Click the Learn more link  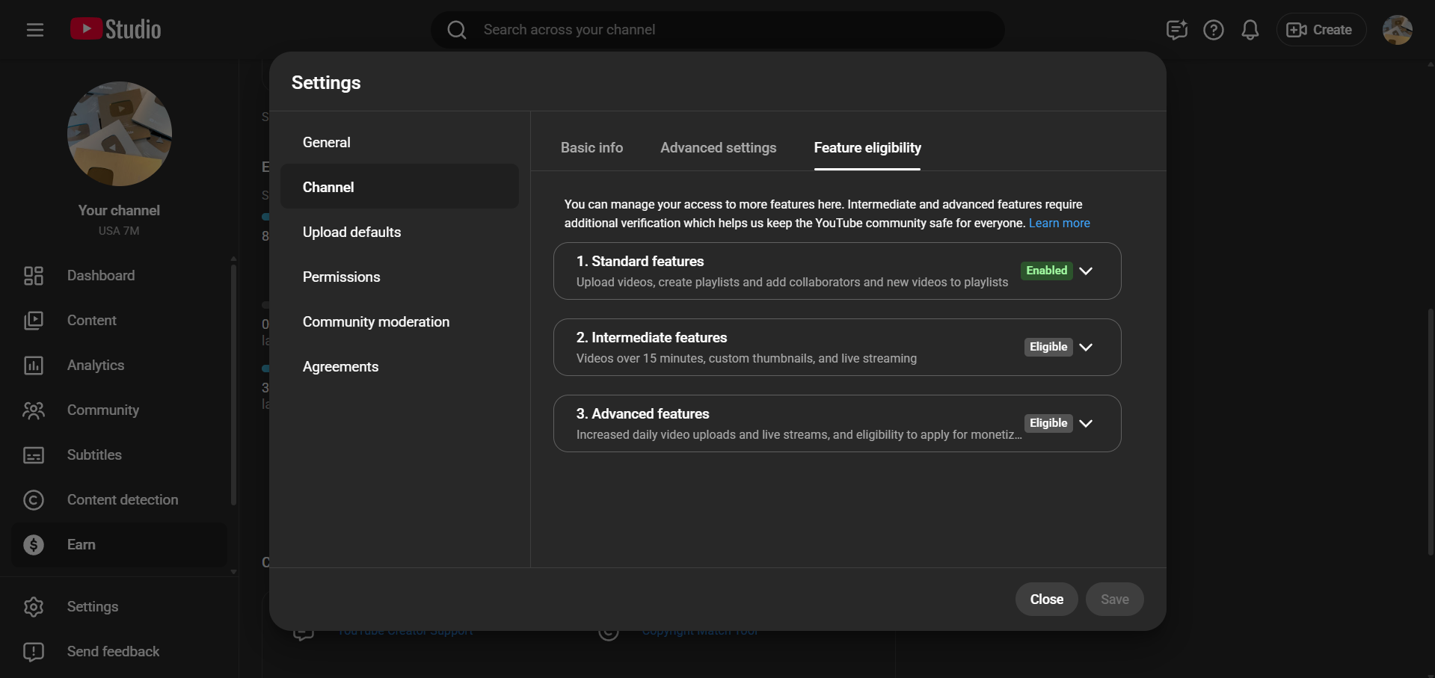(1059, 224)
